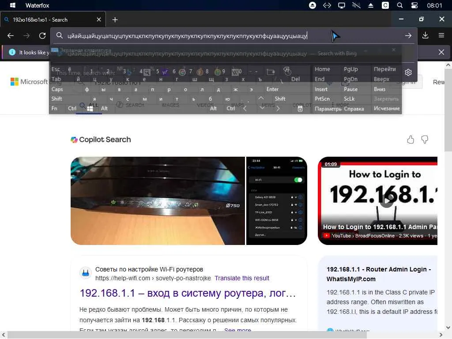Toggle Caps on the on-screen keyboard

pos(57,89)
